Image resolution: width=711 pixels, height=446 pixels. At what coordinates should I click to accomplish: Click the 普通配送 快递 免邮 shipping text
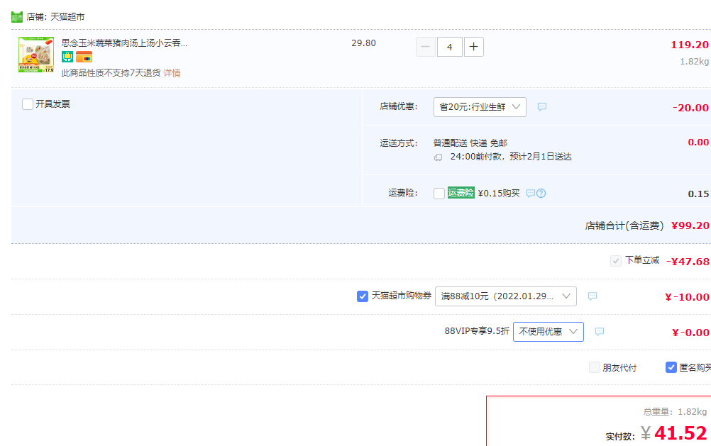470,143
